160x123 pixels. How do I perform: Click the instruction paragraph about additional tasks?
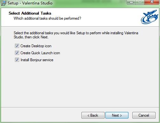76,35
